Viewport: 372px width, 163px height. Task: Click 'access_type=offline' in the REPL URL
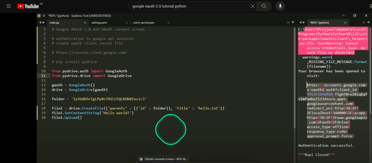pyautogui.click(x=328, y=127)
